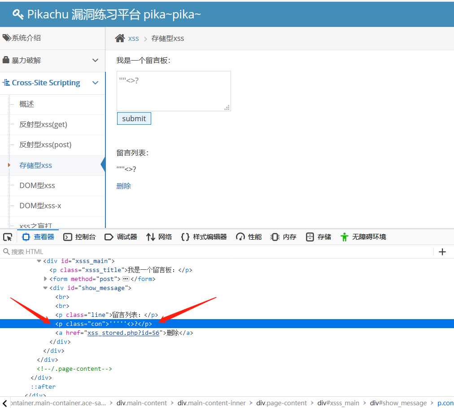Collapse the div id show_message node
The image size is (454, 408).
[x=45, y=288]
